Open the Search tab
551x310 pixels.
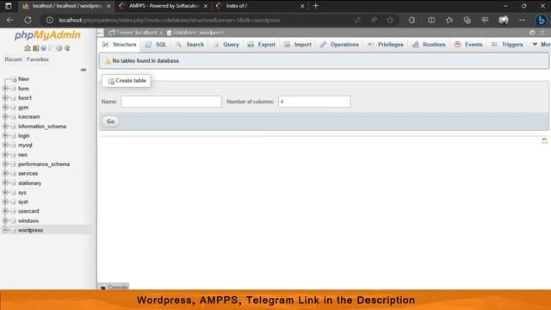[x=190, y=45]
